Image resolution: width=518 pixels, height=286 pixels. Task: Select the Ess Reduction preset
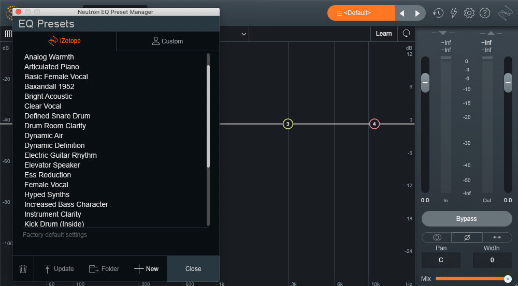[48, 175]
